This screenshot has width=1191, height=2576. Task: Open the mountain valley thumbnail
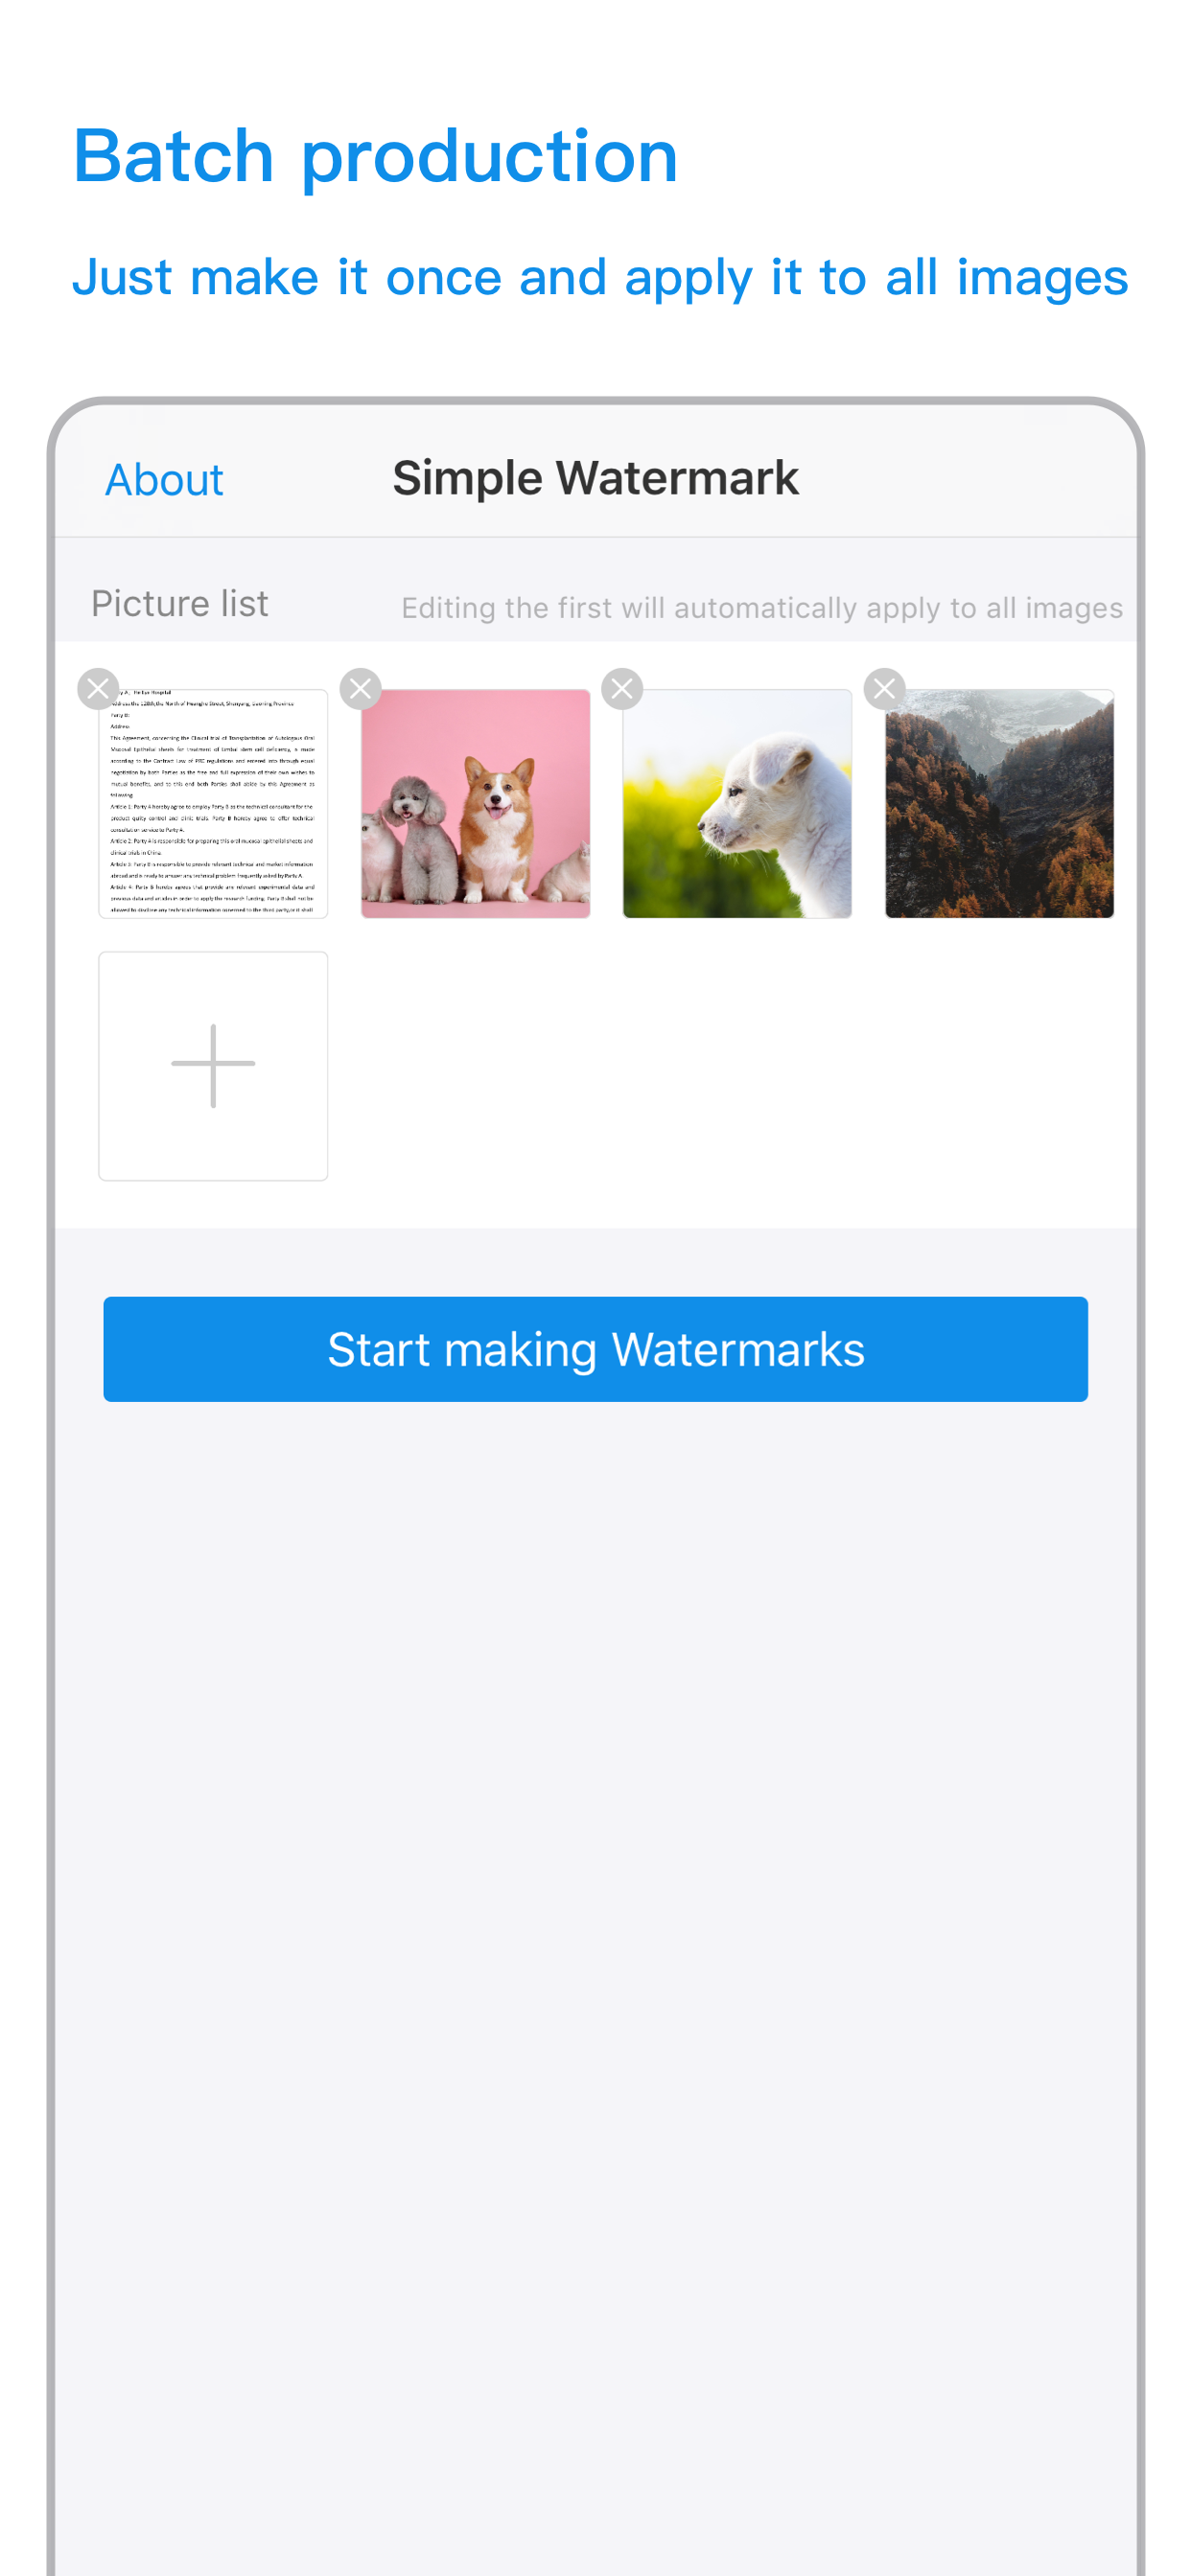tap(1000, 803)
